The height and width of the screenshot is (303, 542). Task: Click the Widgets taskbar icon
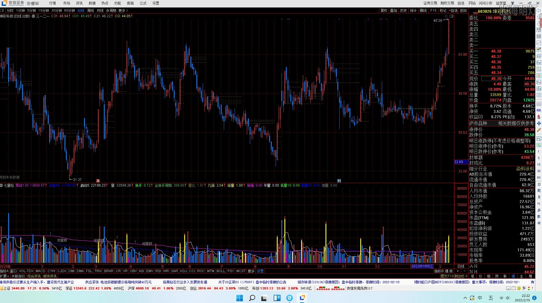pyautogui.click(x=277, y=298)
